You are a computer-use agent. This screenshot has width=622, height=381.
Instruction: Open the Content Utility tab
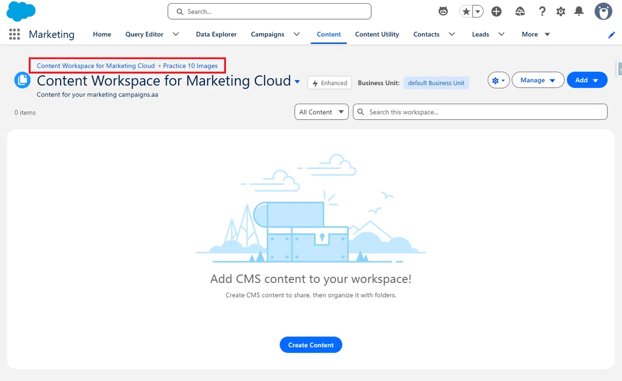click(x=377, y=34)
